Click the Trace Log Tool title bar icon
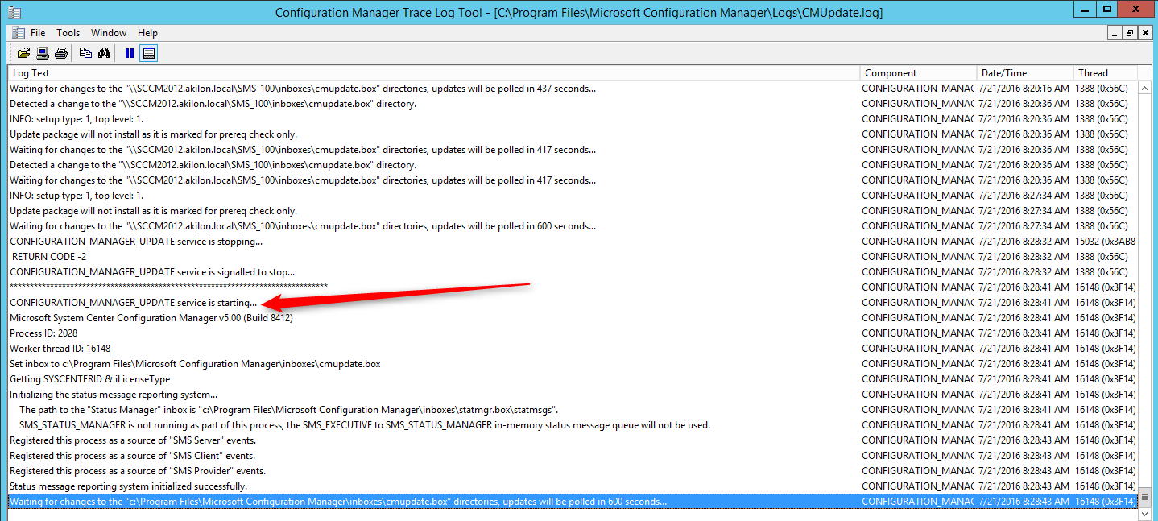The height and width of the screenshot is (521, 1158). coord(14,12)
